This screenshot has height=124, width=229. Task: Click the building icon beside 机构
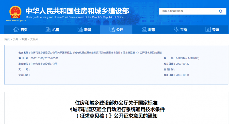pos(48,30)
